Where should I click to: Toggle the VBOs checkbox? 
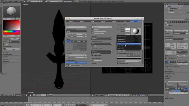coord(92,46)
